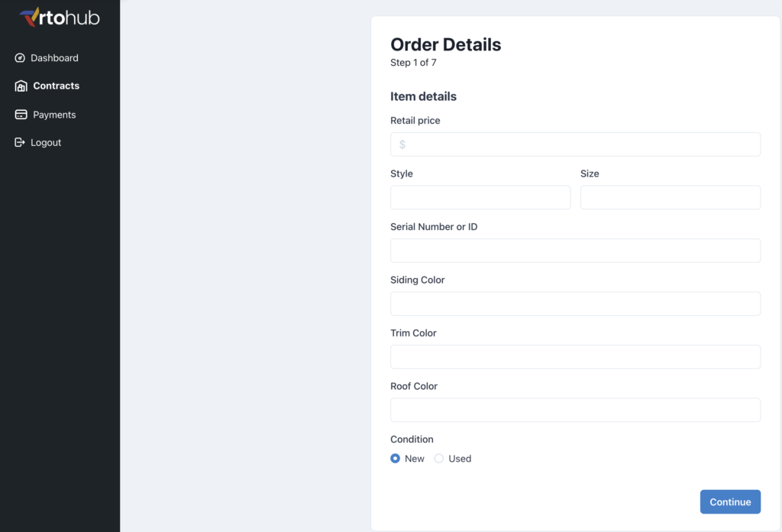Click the Dashboard gauge icon
782x532 pixels.
click(21, 58)
